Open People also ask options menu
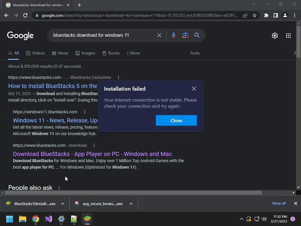Screen dimensions: 301x226 point(59,188)
